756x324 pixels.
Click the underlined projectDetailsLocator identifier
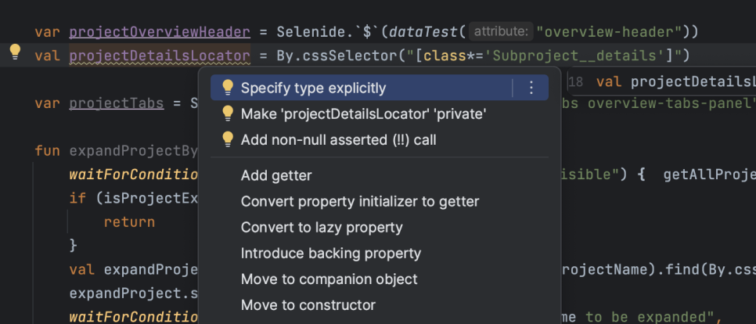(160, 56)
